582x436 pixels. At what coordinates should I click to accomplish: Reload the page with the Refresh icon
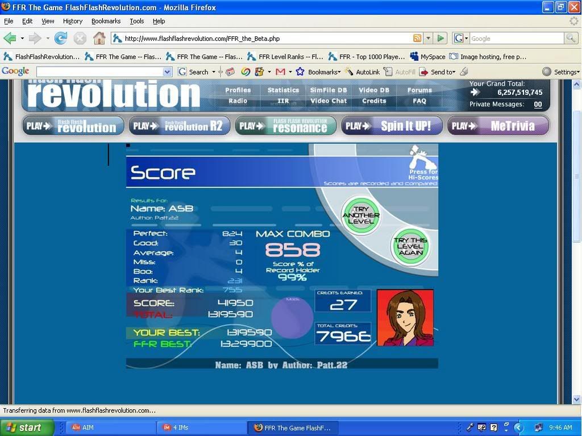(61, 39)
